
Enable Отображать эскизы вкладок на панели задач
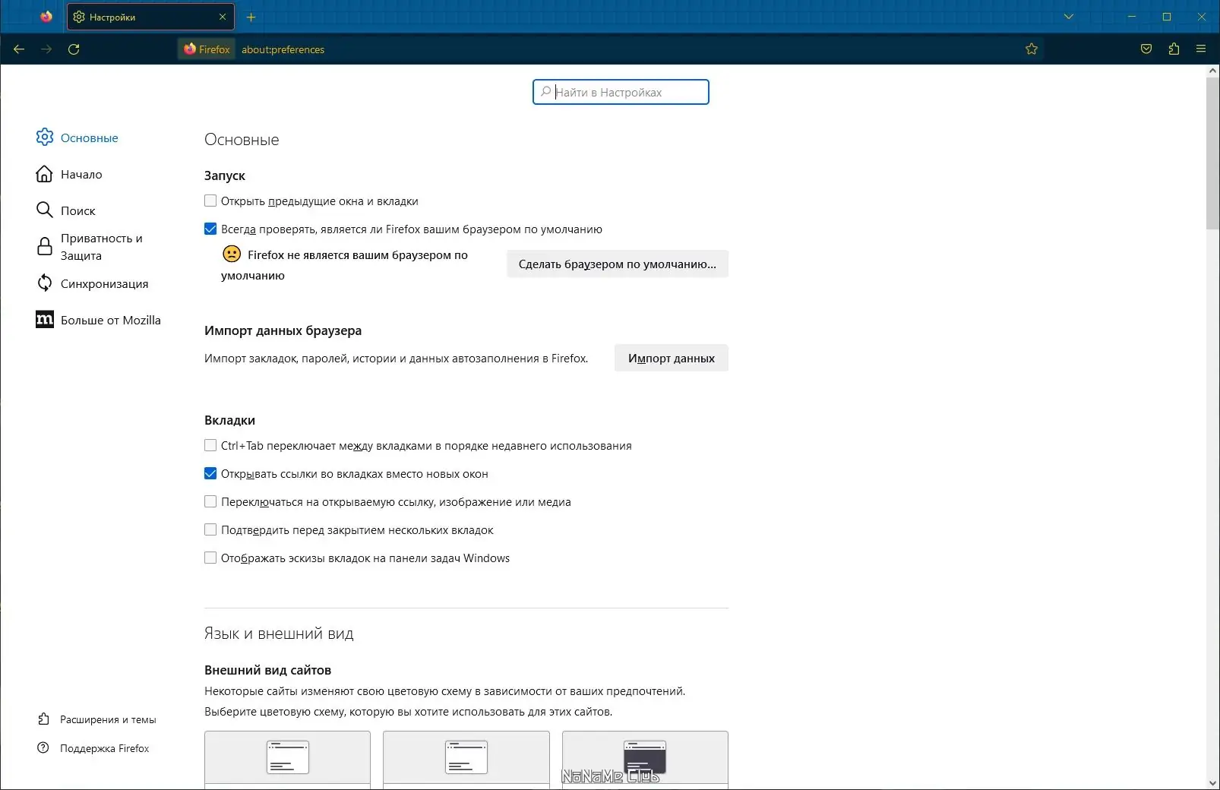point(210,558)
